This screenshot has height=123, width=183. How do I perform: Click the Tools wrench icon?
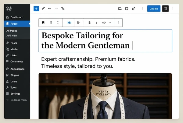tap(7, 87)
